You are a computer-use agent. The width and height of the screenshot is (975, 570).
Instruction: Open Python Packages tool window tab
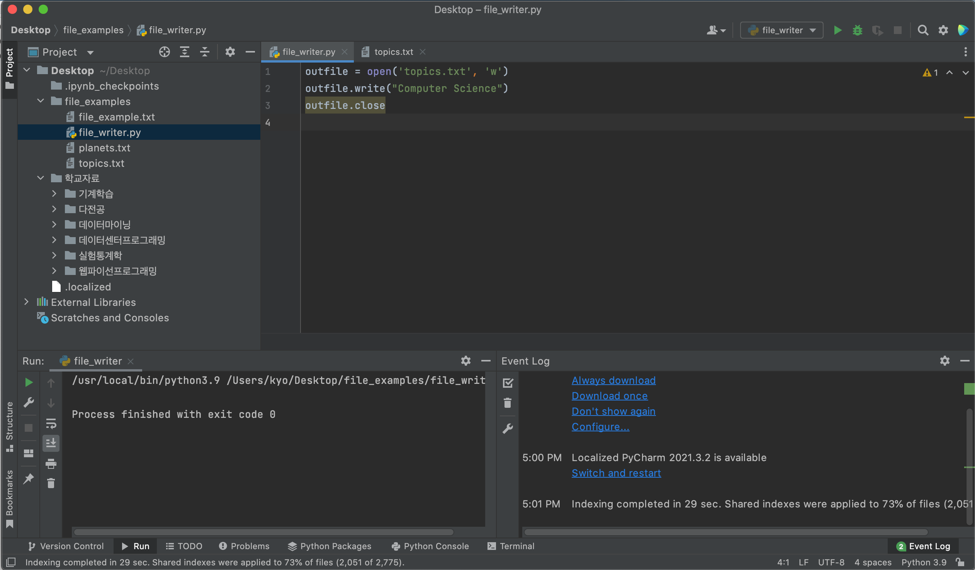pos(329,546)
